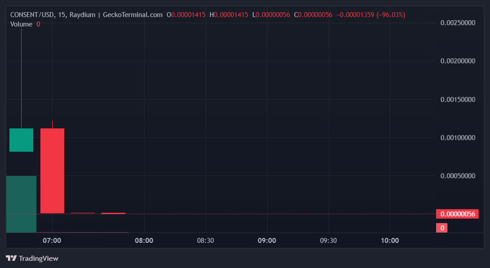Click the 07:00 time axis label
Viewport: 490px width, 268px height.
[52, 241]
